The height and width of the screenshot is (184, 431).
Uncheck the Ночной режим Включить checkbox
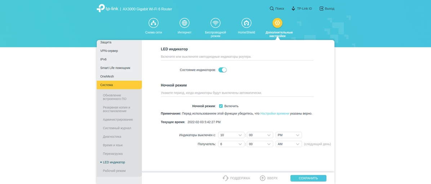click(x=221, y=106)
